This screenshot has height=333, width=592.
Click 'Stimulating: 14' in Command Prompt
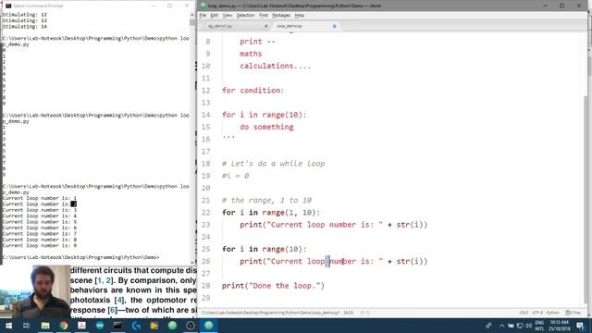[x=25, y=27]
